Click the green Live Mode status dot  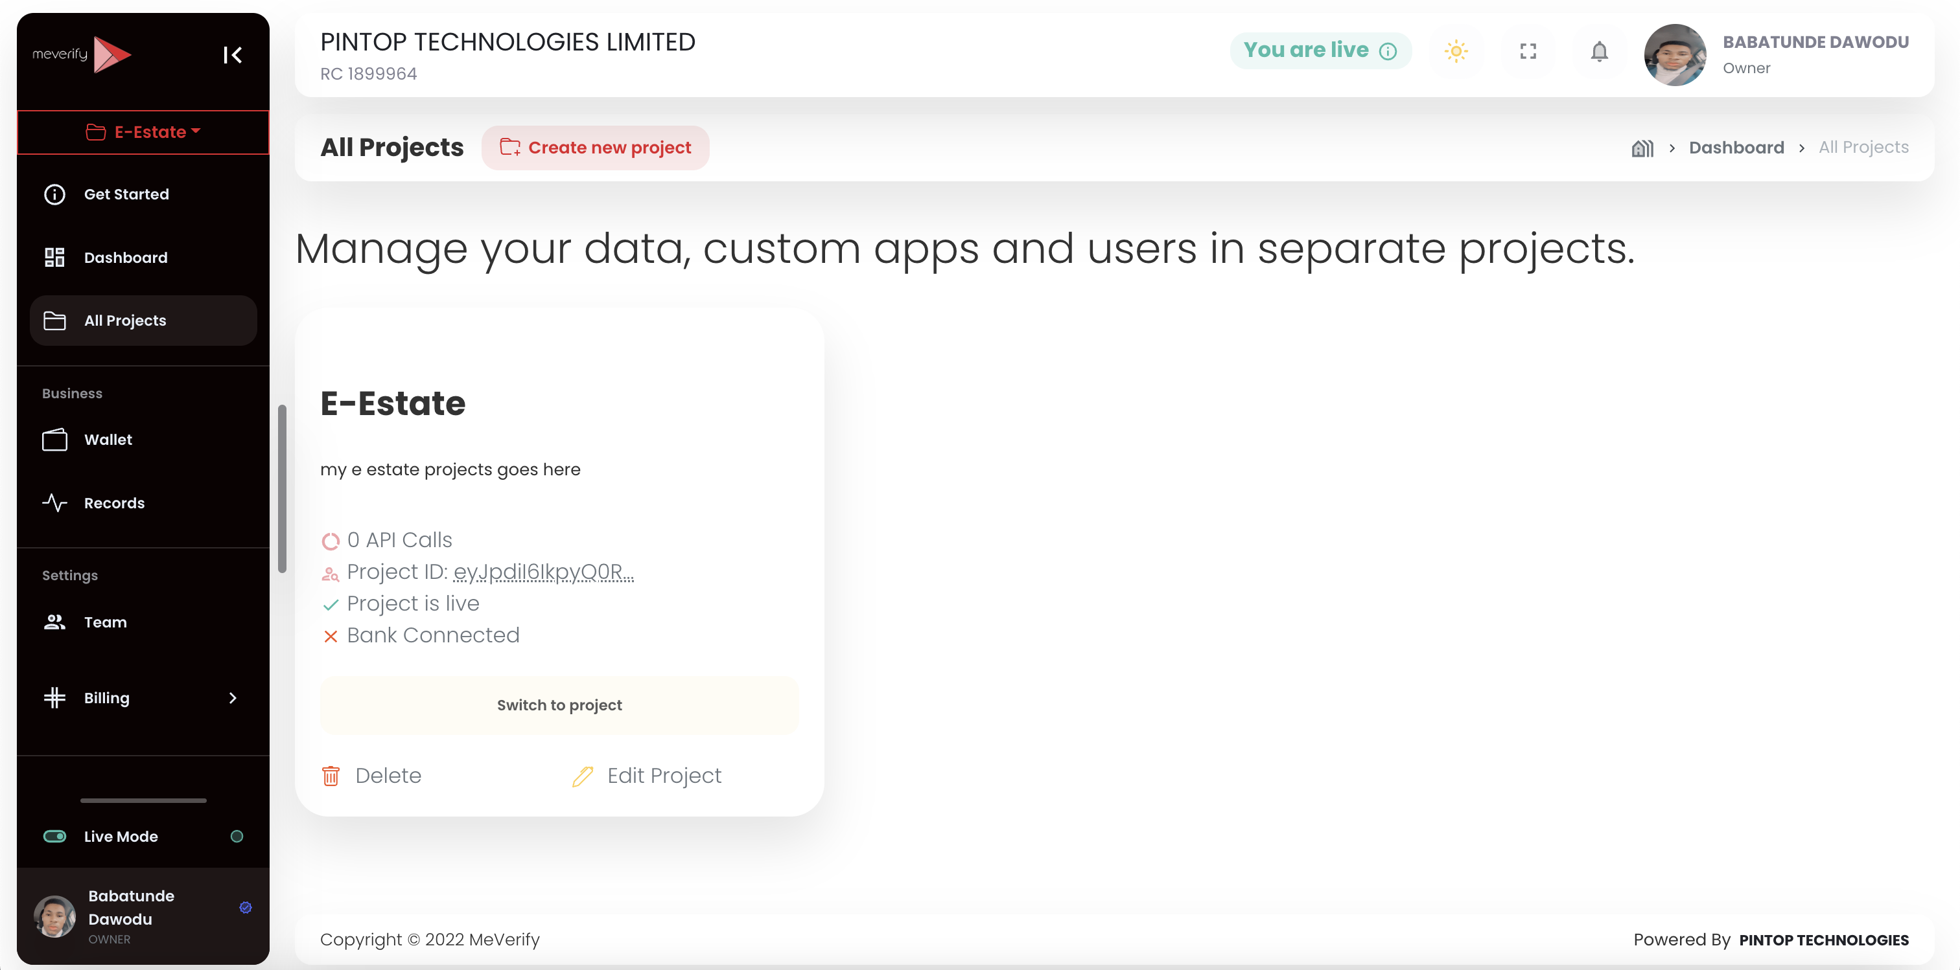point(237,836)
